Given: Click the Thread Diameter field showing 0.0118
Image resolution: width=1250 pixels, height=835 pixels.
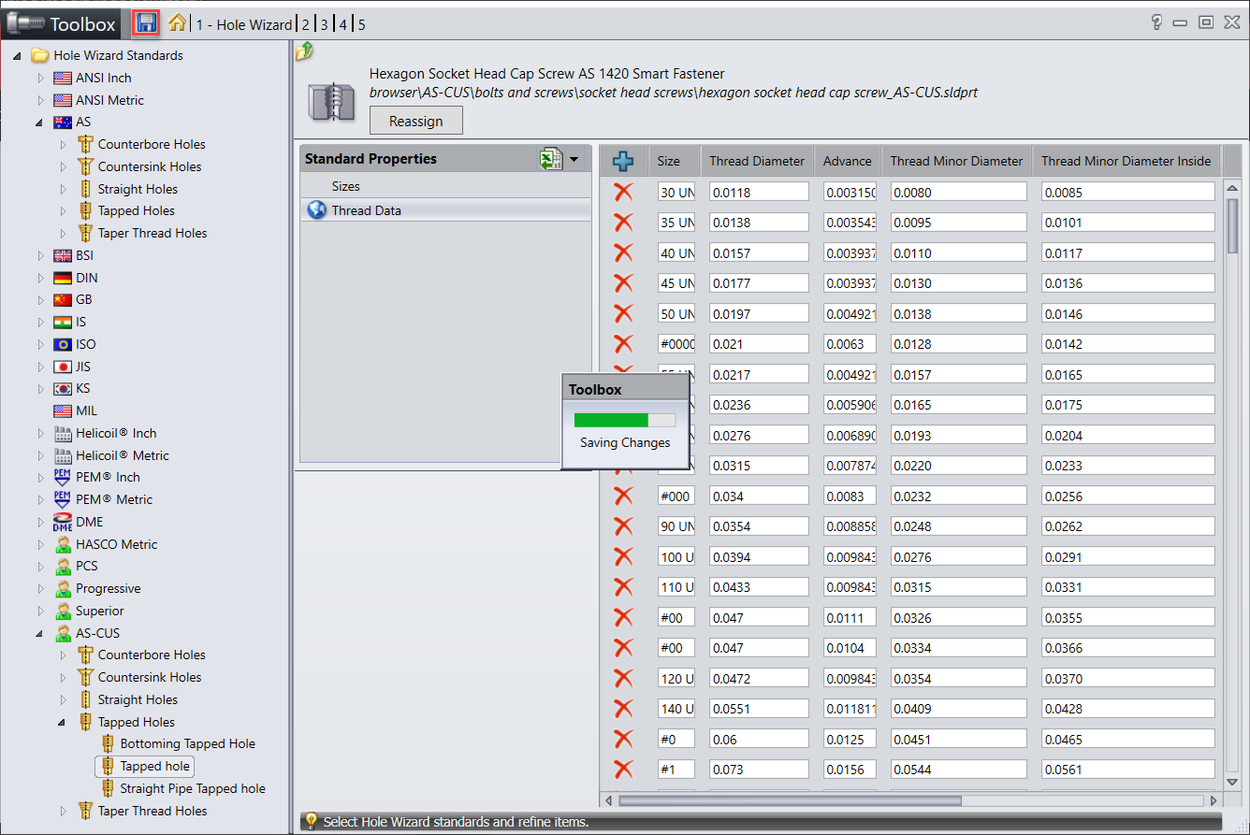Looking at the screenshot, I should click(758, 193).
